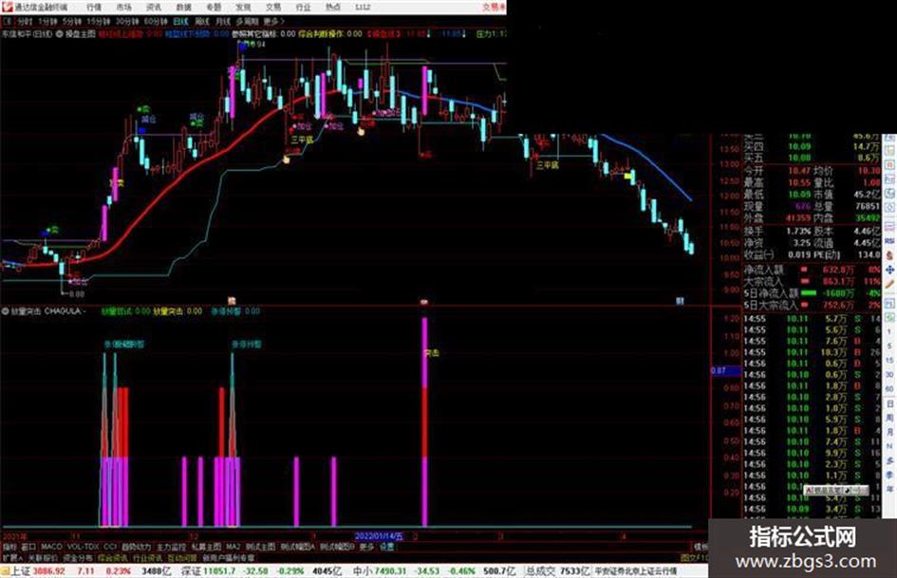
Task: Expand 更多 period options
Action: pyautogui.click(x=273, y=21)
